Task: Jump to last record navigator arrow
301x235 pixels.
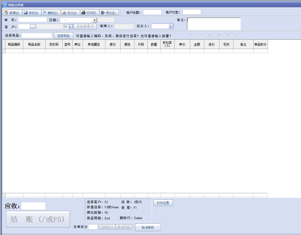Action: [220, 36]
